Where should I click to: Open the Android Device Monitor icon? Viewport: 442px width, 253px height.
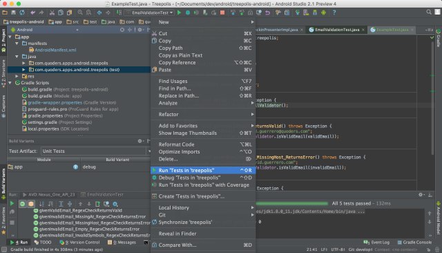click(324, 12)
